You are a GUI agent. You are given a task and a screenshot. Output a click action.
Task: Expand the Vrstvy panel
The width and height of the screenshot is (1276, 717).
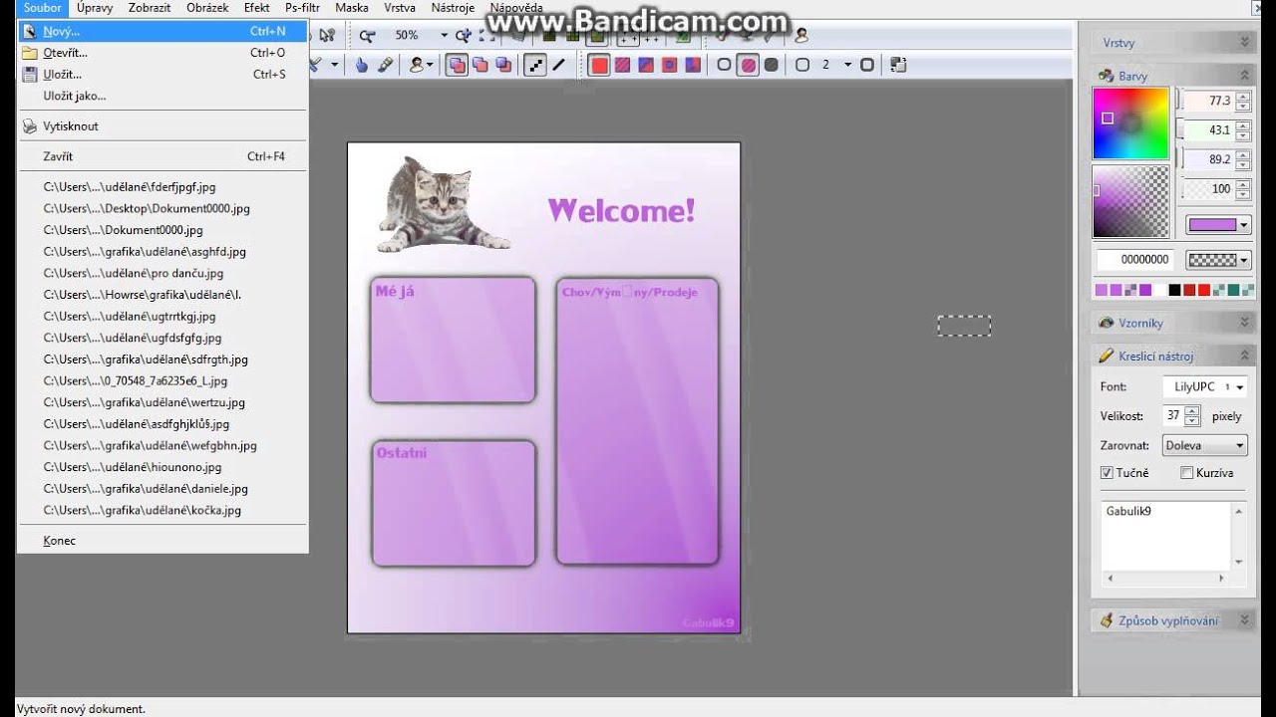(1244, 43)
